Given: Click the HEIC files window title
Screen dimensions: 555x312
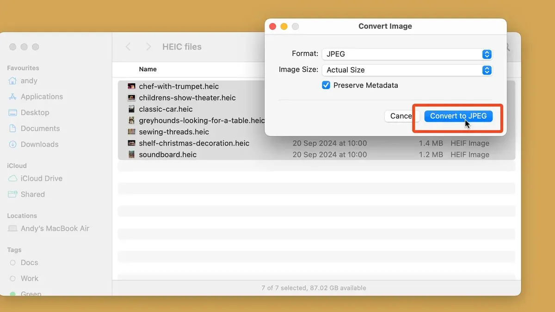Looking at the screenshot, I should (182, 47).
